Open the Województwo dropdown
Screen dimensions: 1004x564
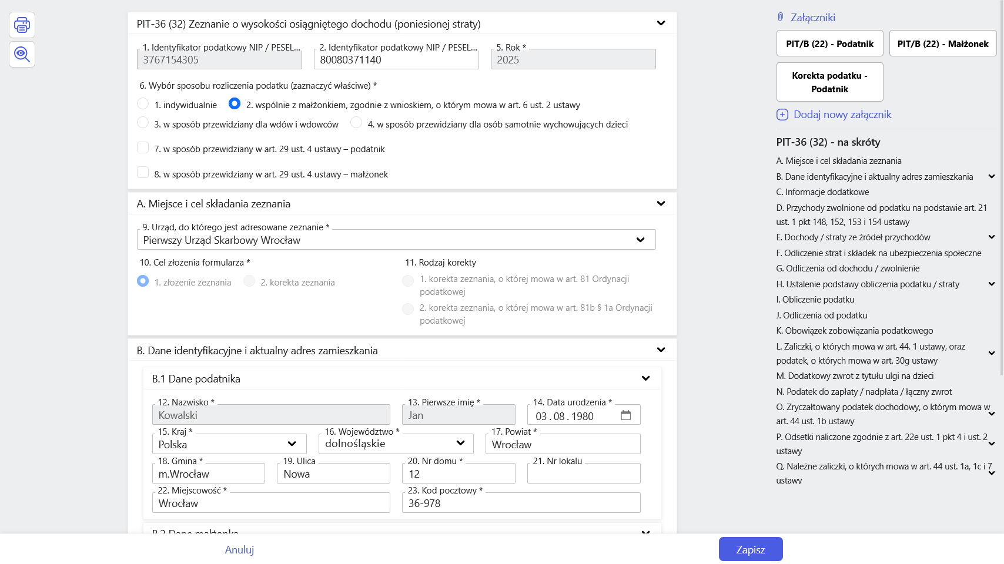pyautogui.click(x=460, y=443)
